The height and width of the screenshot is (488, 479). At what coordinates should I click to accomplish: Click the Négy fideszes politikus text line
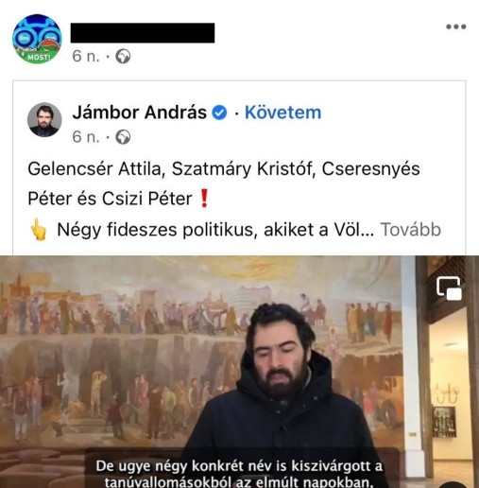click(215, 230)
